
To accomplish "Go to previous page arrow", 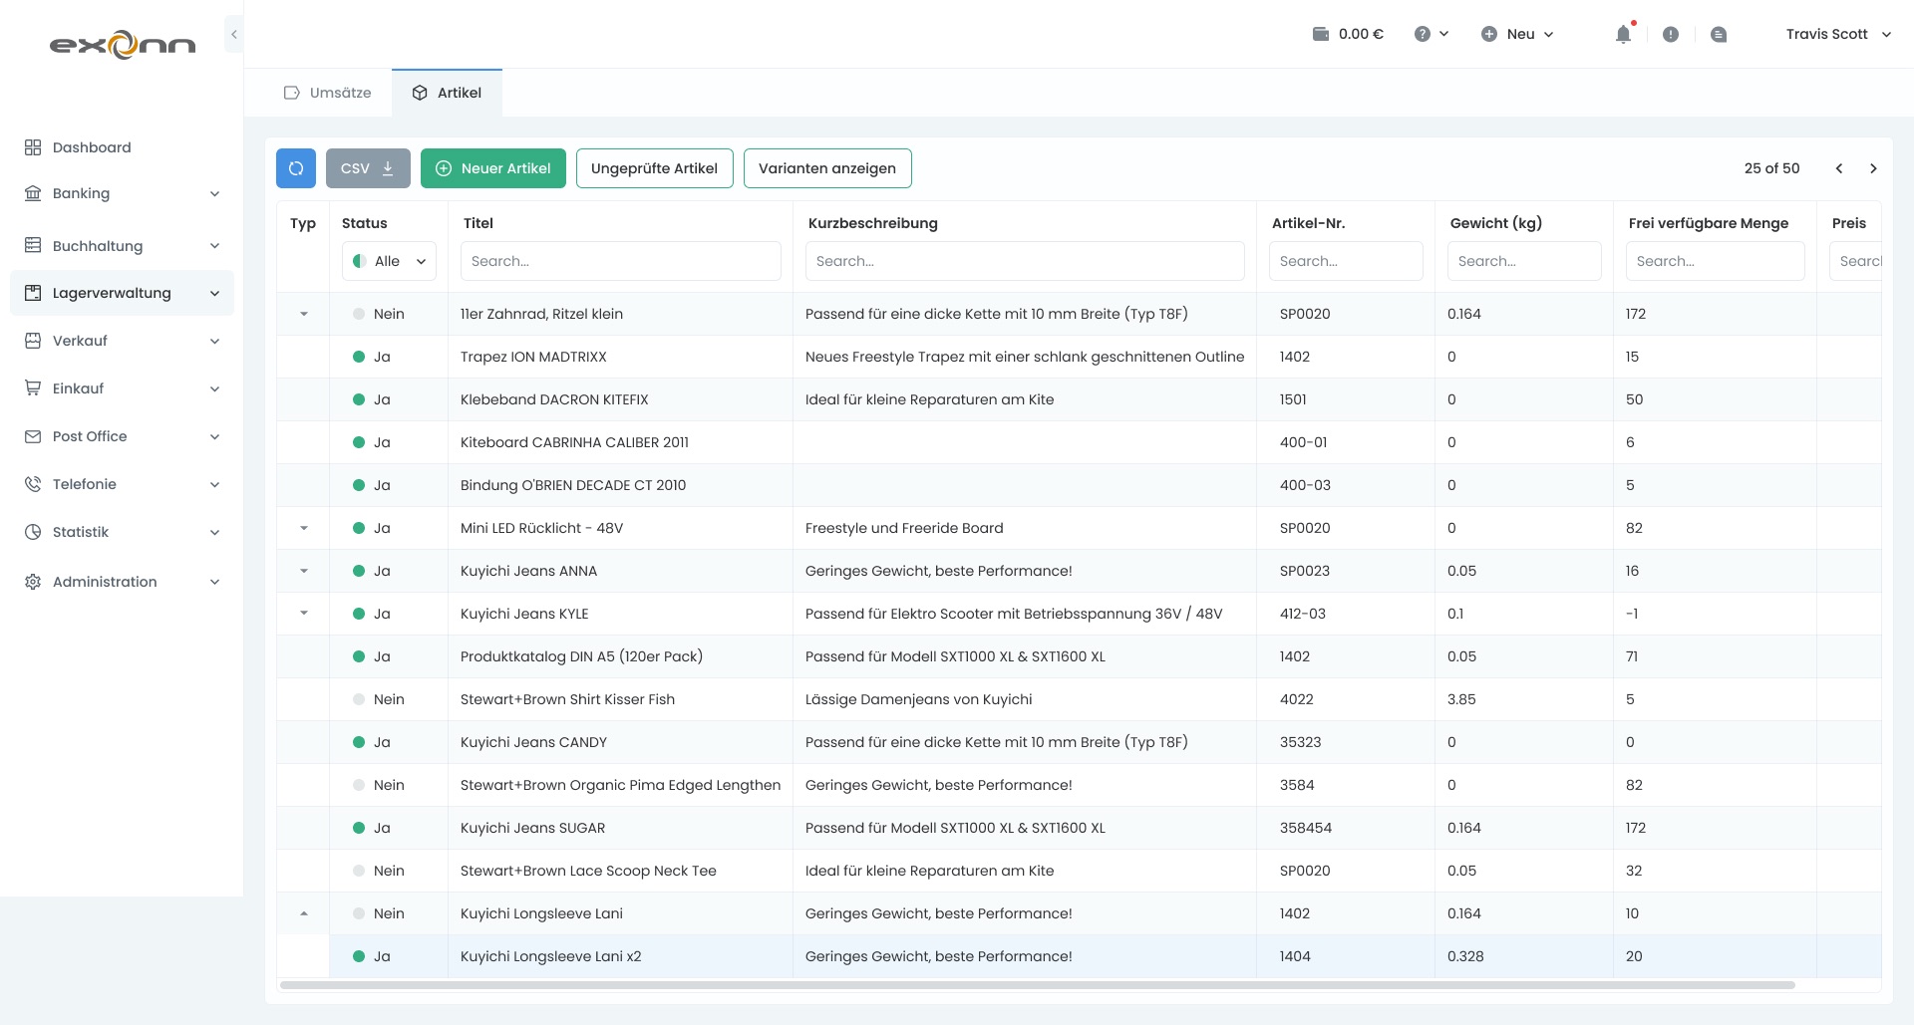I will pyautogui.click(x=1839, y=168).
